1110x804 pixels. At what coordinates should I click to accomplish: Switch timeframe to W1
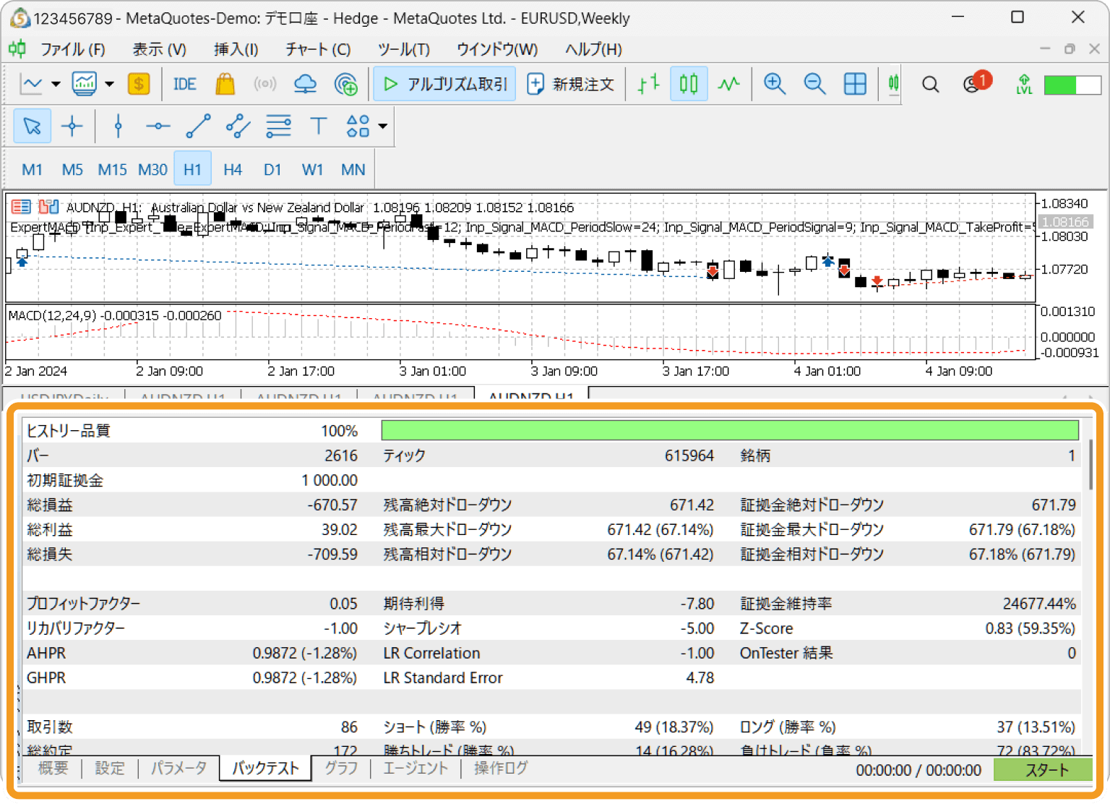(x=312, y=170)
